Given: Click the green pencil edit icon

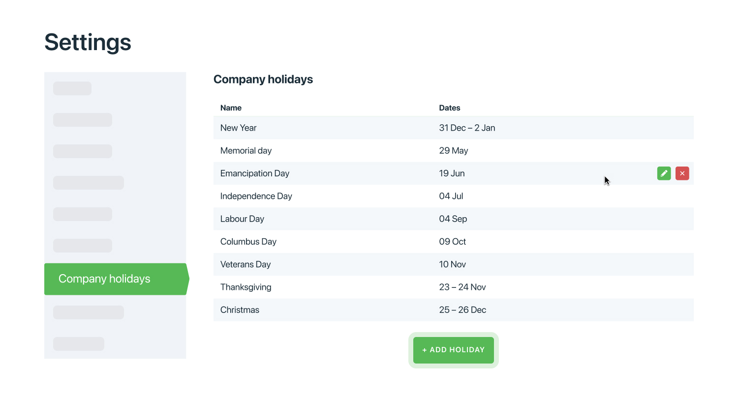Looking at the screenshot, I should click(664, 173).
